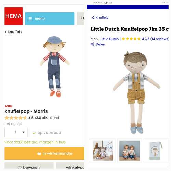Open the 14 reviews link
171x171 pixels.
point(155,39)
